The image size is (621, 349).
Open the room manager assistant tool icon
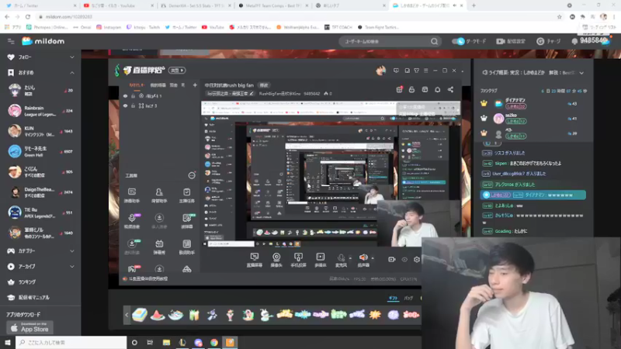pyautogui.click(x=159, y=192)
